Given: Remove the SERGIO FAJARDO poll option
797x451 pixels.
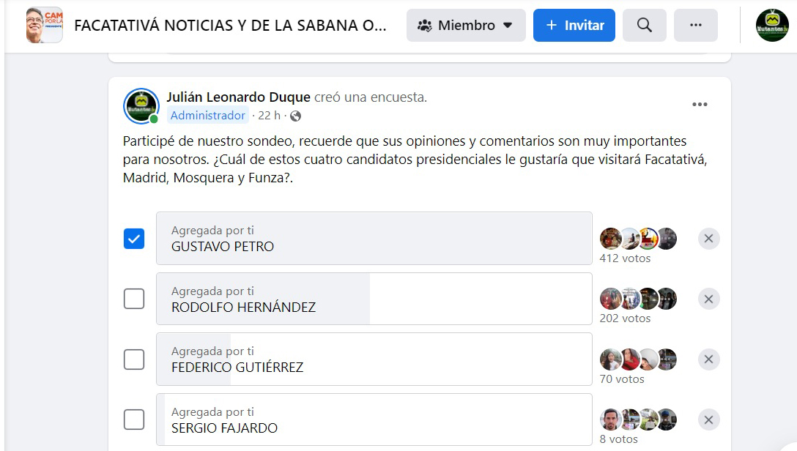Looking at the screenshot, I should [x=708, y=420].
